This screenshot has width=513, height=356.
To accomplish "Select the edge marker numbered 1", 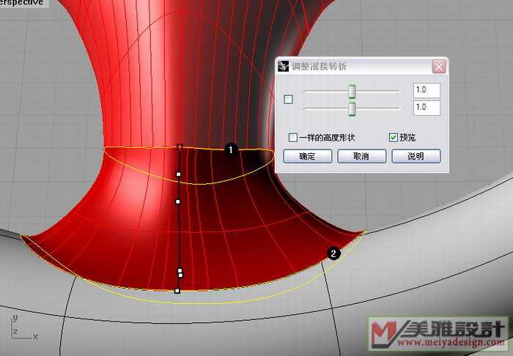I will tap(231, 149).
